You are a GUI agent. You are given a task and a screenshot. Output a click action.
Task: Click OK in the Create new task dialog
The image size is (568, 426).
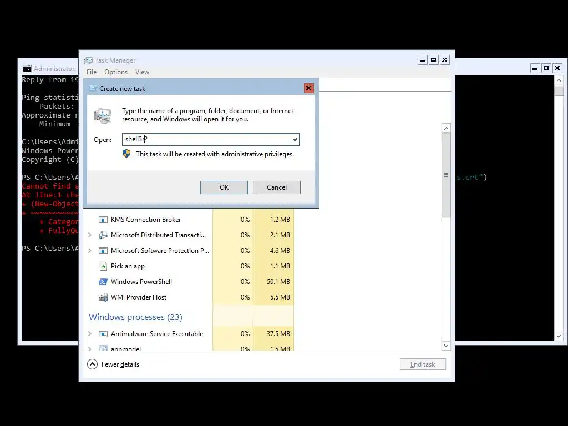coord(224,187)
